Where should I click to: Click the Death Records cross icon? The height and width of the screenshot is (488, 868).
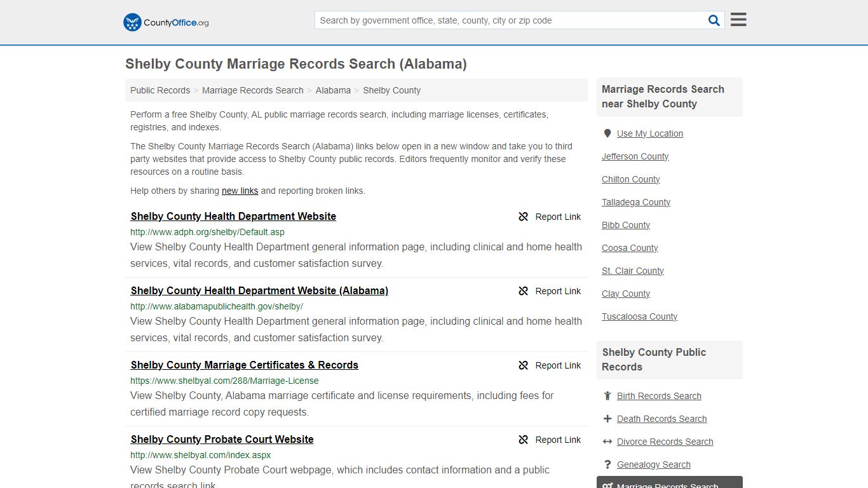point(607,419)
